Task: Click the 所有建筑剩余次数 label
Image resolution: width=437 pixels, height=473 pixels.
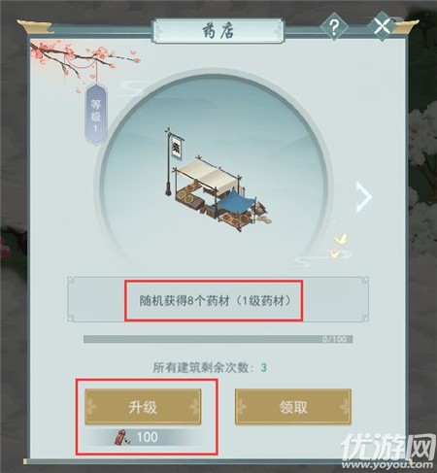Action: click(x=205, y=368)
